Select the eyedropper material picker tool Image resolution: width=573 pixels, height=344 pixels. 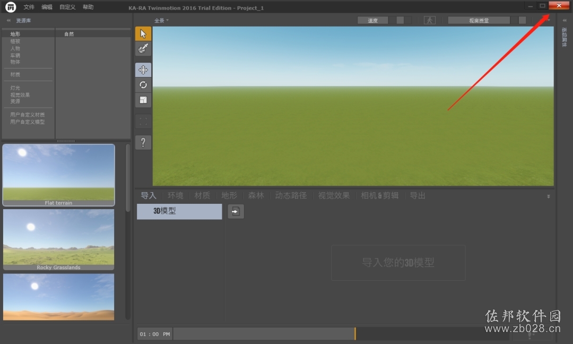(x=143, y=48)
